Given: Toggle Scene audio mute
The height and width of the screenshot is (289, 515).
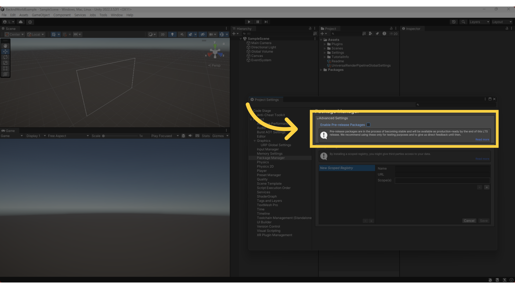Looking at the screenshot, I should [x=182, y=34].
